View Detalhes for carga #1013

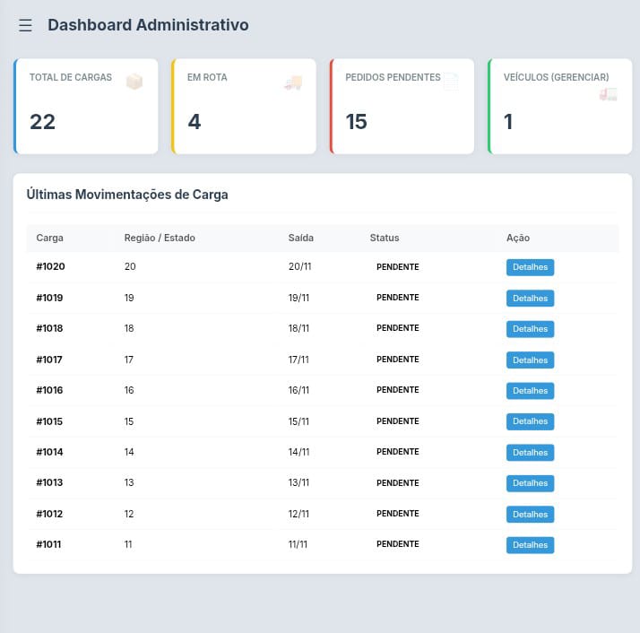[530, 483]
